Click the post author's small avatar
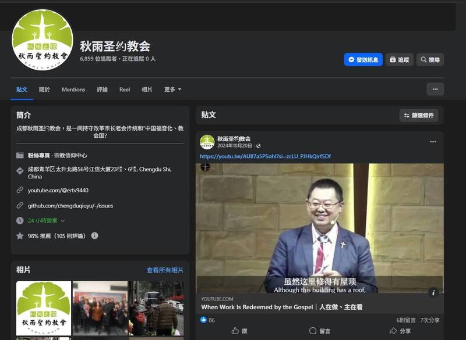 (x=207, y=142)
